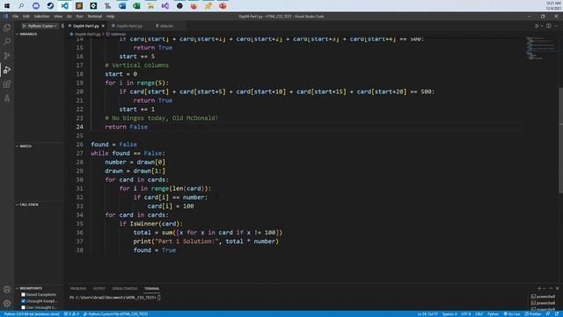Image resolution: width=563 pixels, height=317 pixels.
Task: Toggle Raised Exceptions breakpoint checkbox
Action: pyautogui.click(x=24, y=295)
